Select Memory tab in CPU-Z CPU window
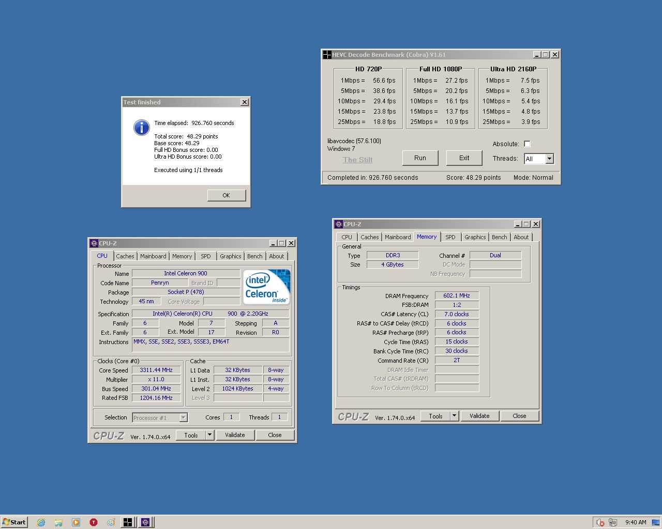 pos(182,256)
